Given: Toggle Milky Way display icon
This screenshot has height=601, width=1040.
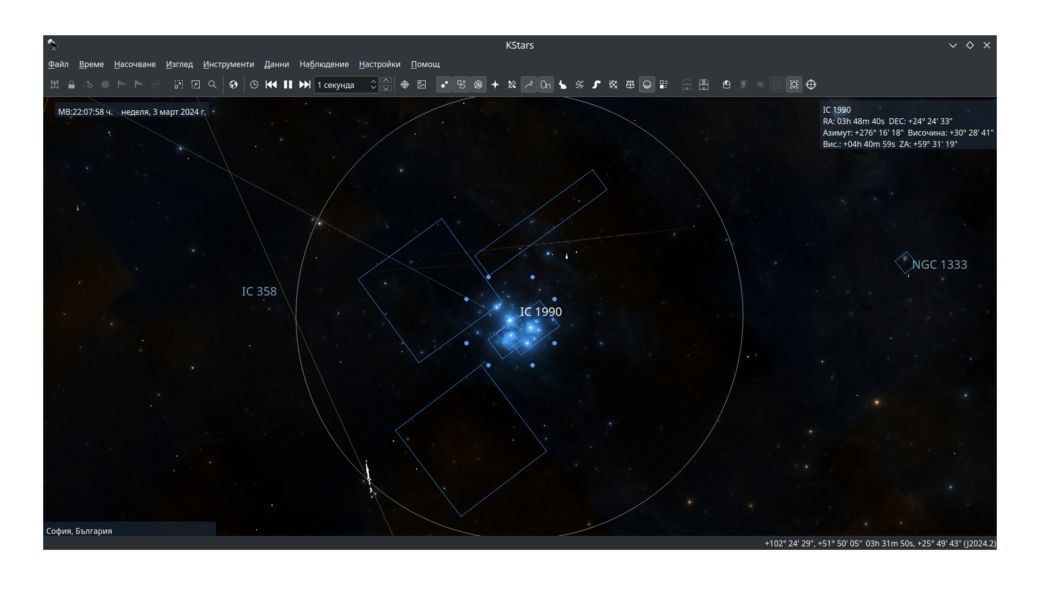Looking at the screenshot, I should (596, 84).
